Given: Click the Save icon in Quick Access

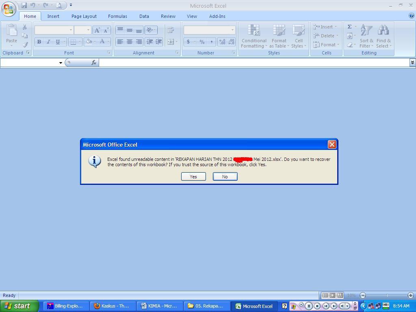Looking at the screenshot, I should 24,5.
